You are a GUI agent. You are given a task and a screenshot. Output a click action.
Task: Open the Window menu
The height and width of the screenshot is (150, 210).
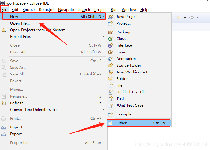pyautogui.click(x=129, y=10)
